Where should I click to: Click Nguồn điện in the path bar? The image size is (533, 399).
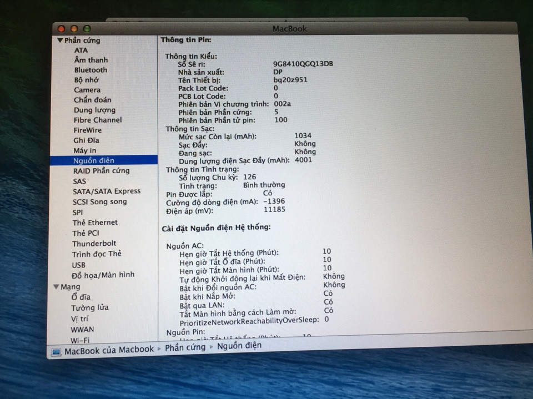pos(239,346)
